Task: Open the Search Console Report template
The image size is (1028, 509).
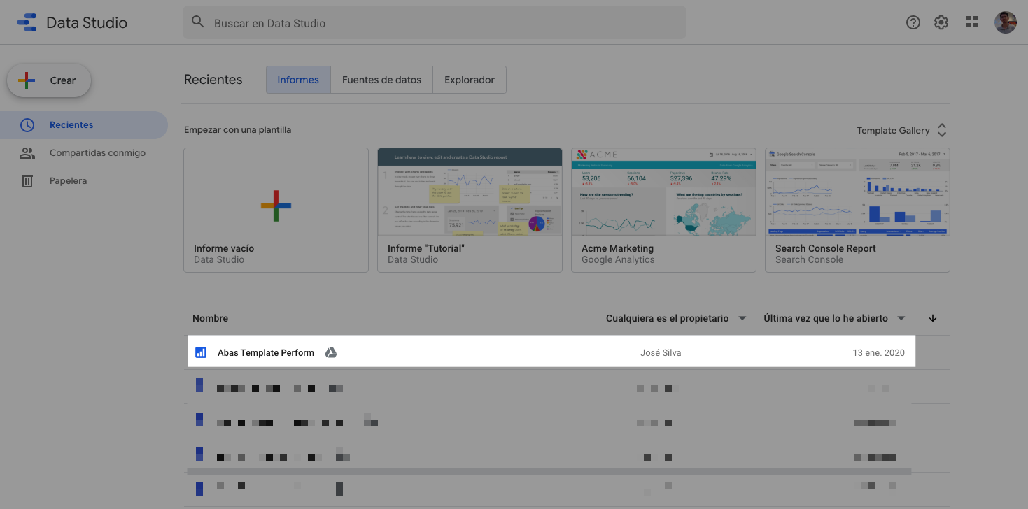Action: [x=857, y=210]
